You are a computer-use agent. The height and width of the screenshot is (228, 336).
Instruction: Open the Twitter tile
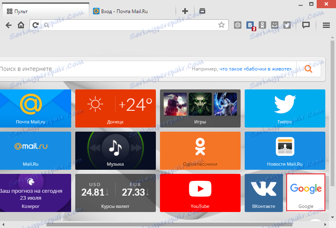285,108
